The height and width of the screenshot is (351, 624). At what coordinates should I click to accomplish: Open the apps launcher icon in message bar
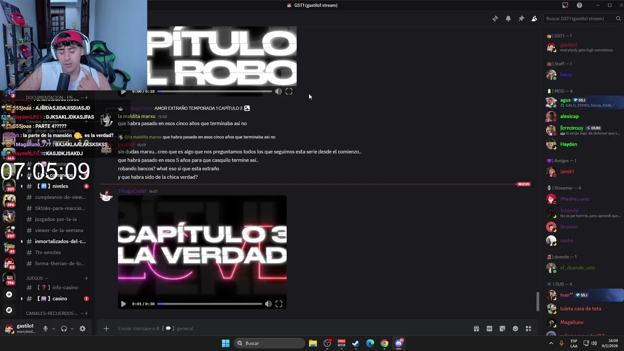[528, 329]
